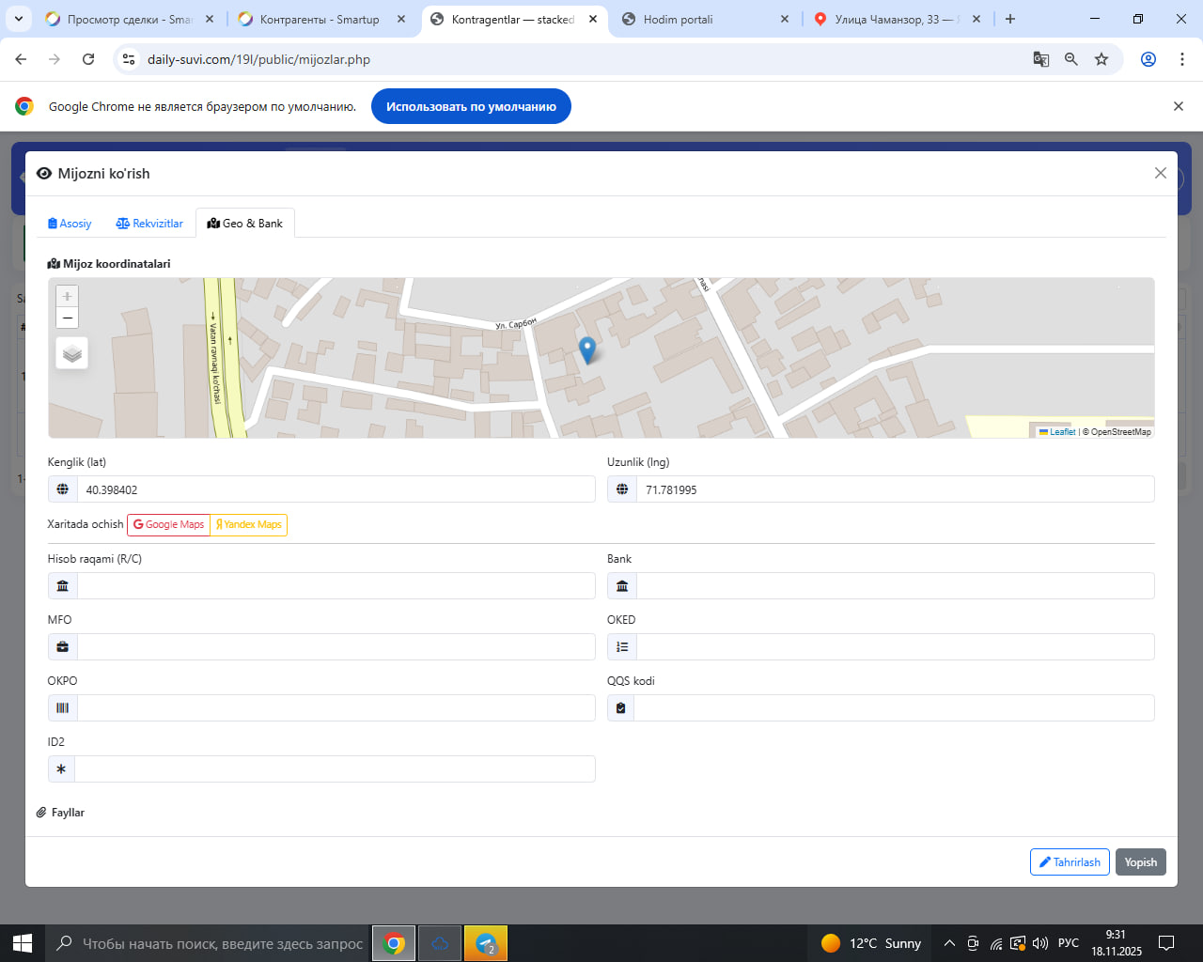Screen dimensions: 1203x962
Task: Switch to the Asosiy tab
Action: tap(70, 224)
